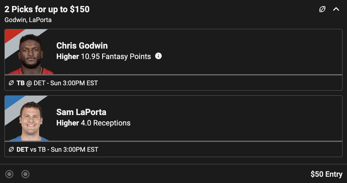The width and height of the screenshot is (347, 183).
Task: Open the info icon beside Fantasy Points
Action: [159, 56]
